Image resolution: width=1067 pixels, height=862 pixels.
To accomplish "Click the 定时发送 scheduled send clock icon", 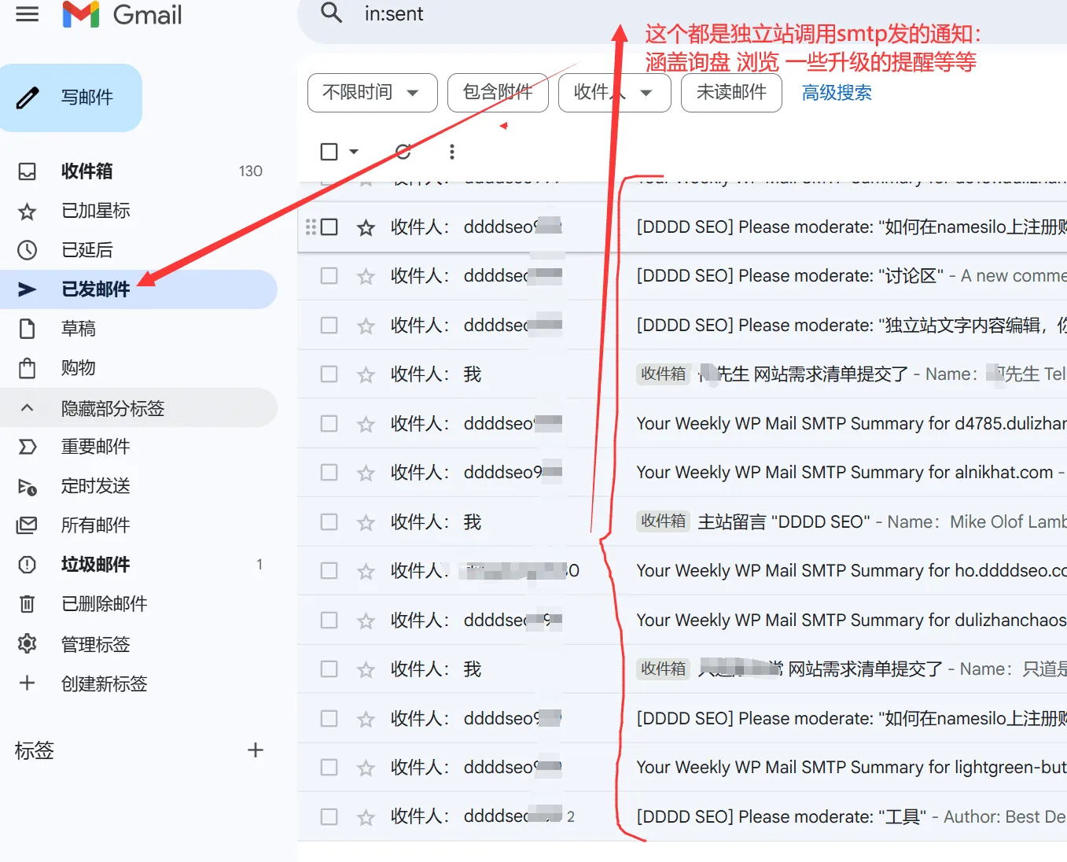I will click(27, 486).
